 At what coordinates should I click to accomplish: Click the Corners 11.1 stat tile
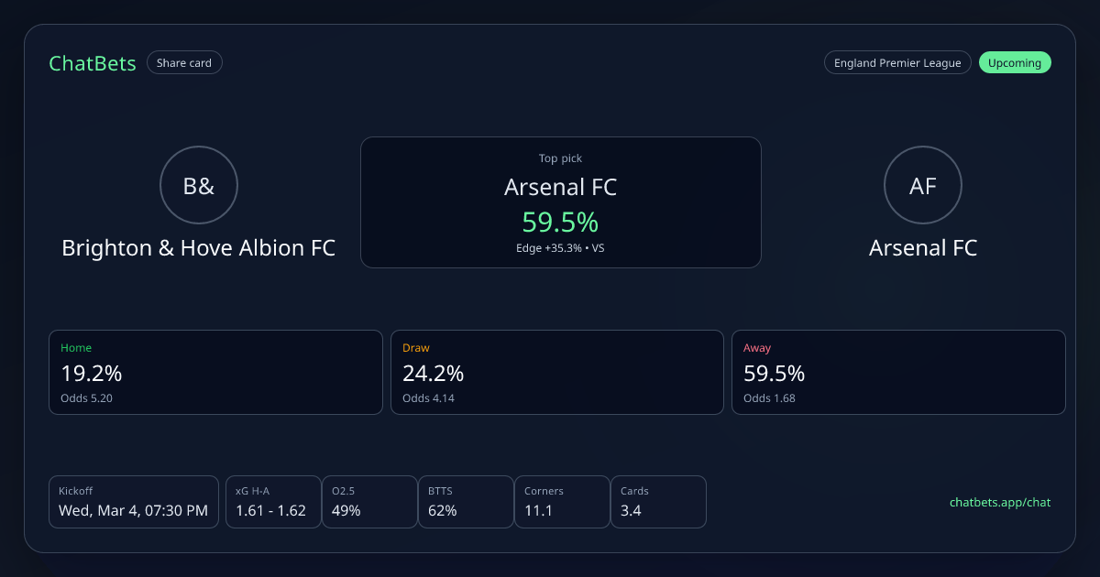pos(562,502)
